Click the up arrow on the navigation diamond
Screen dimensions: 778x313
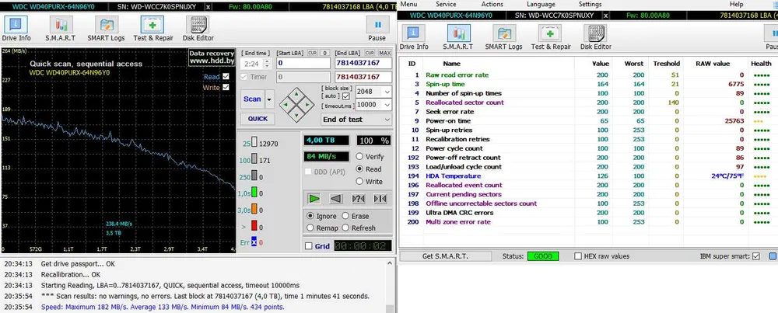coord(296,92)
